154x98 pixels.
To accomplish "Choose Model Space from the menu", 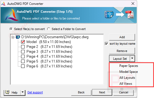I will 129,72.
